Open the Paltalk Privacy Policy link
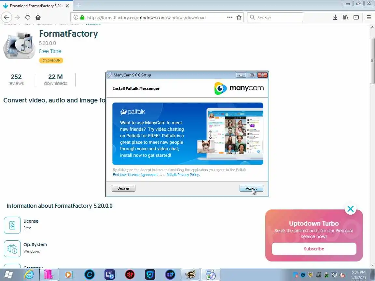This screenshot has height=281, width=375. pyautogui.click(x=183, y=175)
